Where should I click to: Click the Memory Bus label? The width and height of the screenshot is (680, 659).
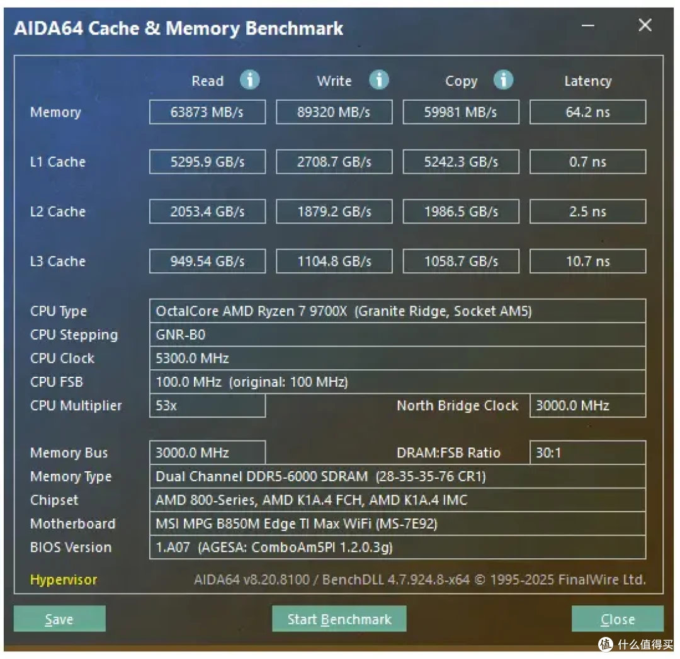point(69,453)
